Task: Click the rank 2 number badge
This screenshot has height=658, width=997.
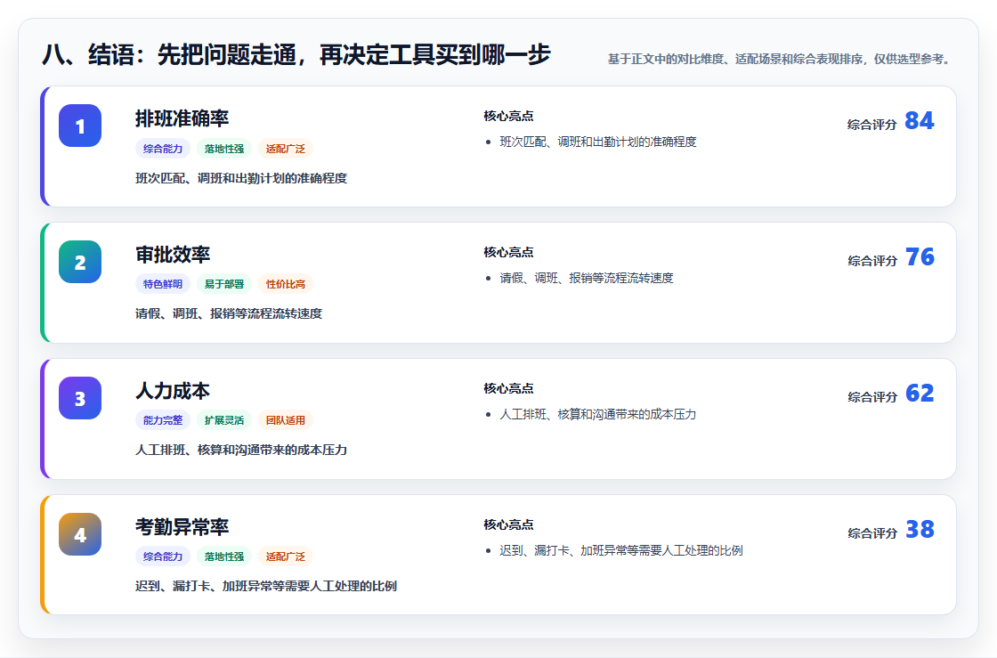Action: (x=80, y=262)
